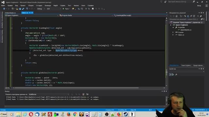Switch to the Представление классов tab
This screenshot has height=117, width=209.
tap(198, 65)
